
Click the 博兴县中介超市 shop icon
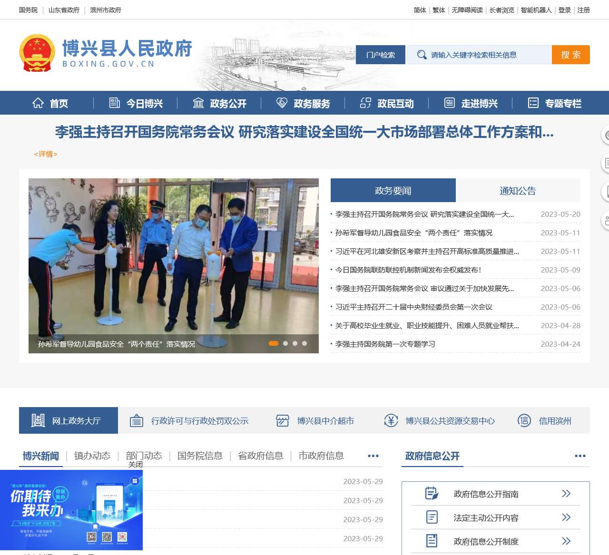coord(283,420)
